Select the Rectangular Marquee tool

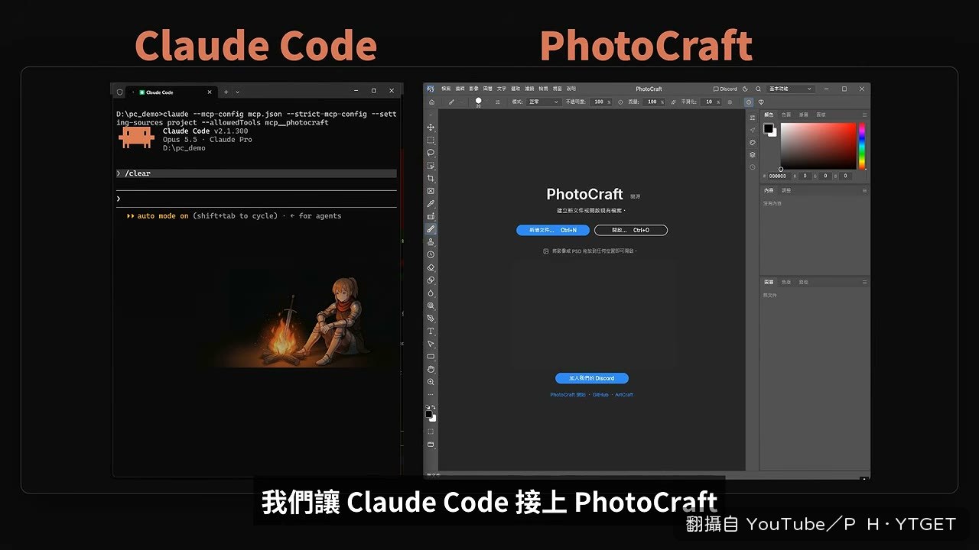point(431,141)
